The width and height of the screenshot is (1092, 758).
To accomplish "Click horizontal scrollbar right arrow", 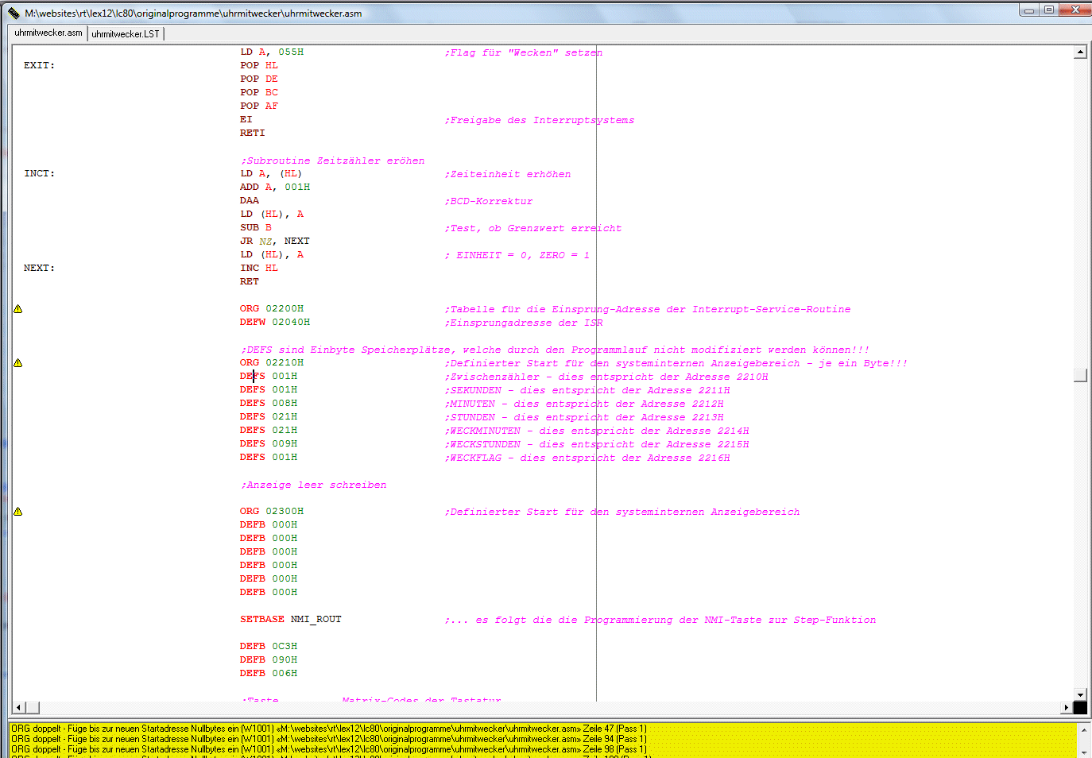I will point(1067,707).
